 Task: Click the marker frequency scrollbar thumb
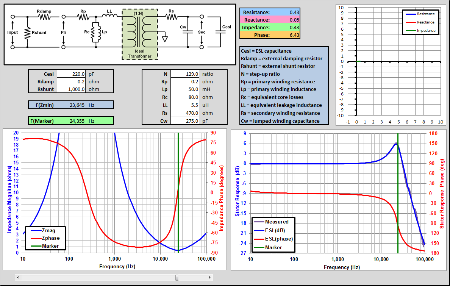click(177, 277)
